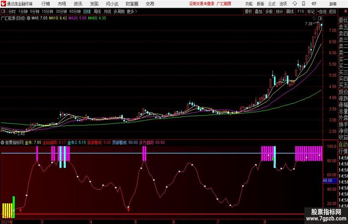The image size is (348, 224).
Task: Click the 标记 mark button
Action: 311,11
